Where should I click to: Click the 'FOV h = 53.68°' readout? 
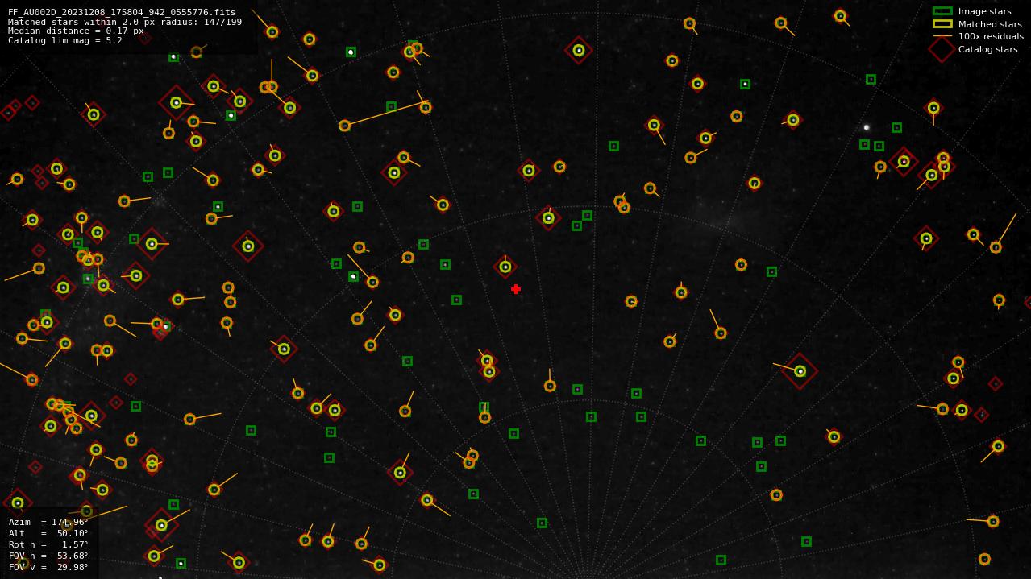[x=48, y=556]
